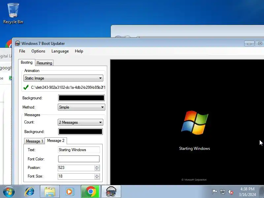Click the Windows logo in the boot preview
This screenshot has height=198, width=264.
click(x=195, y=122)
